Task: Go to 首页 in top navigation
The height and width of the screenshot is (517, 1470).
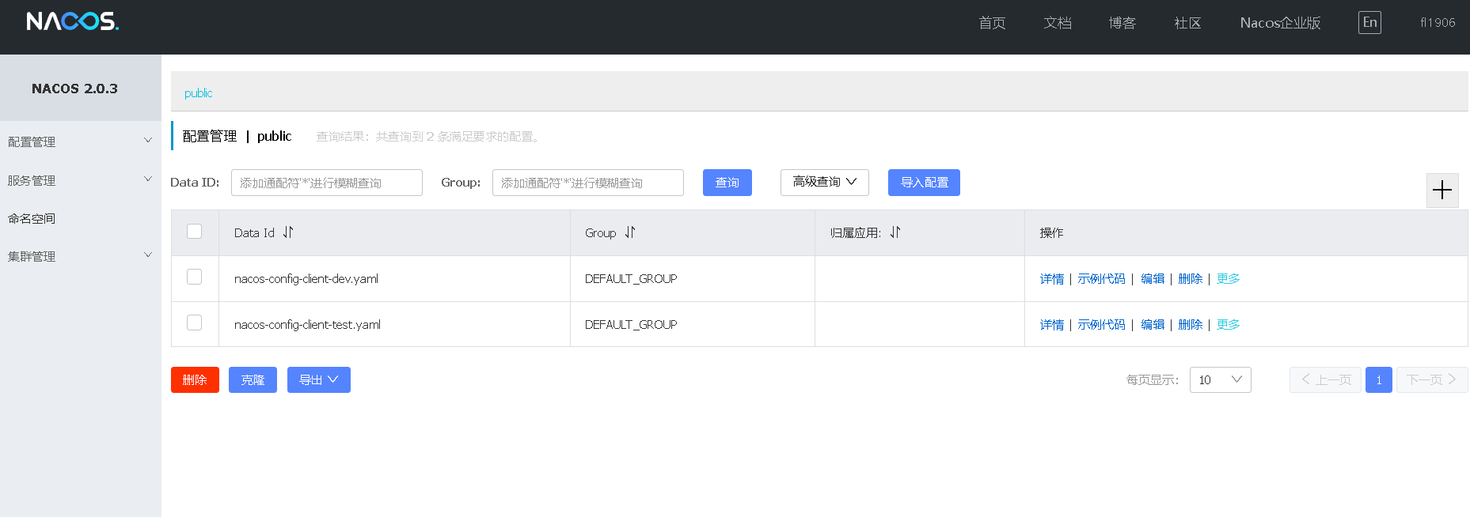Action: pyautogui.click(x=992, y=23)
